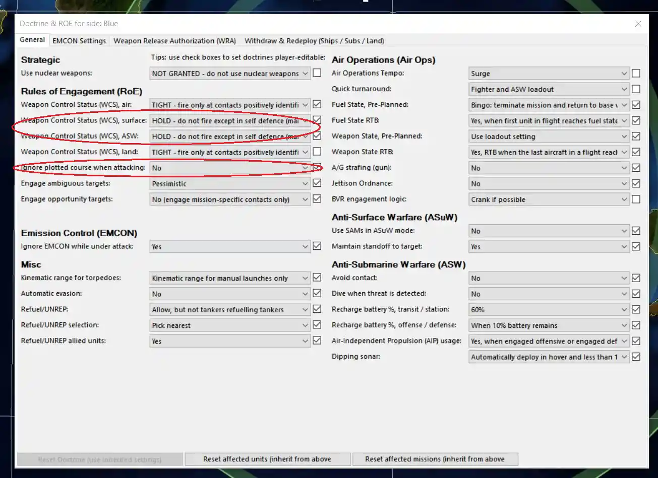
Task: Open Withdraw & Redeploy tab
Action: tap(314, 41)
